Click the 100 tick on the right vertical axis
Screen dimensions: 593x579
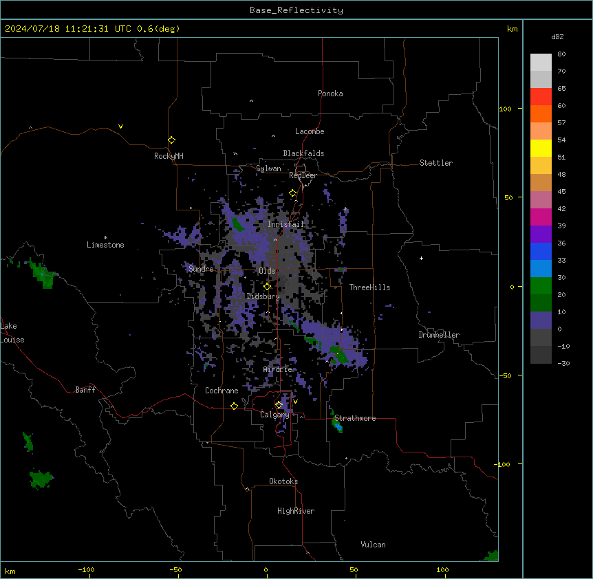coord(505,109)
